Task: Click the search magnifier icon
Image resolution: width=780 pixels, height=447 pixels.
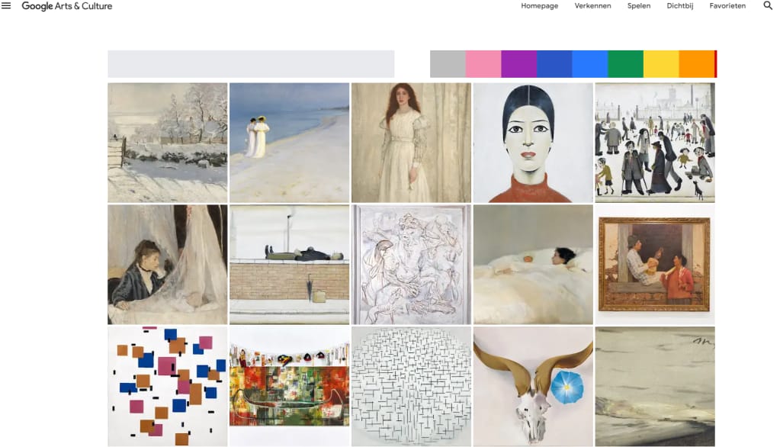Action: click(768, 6)
